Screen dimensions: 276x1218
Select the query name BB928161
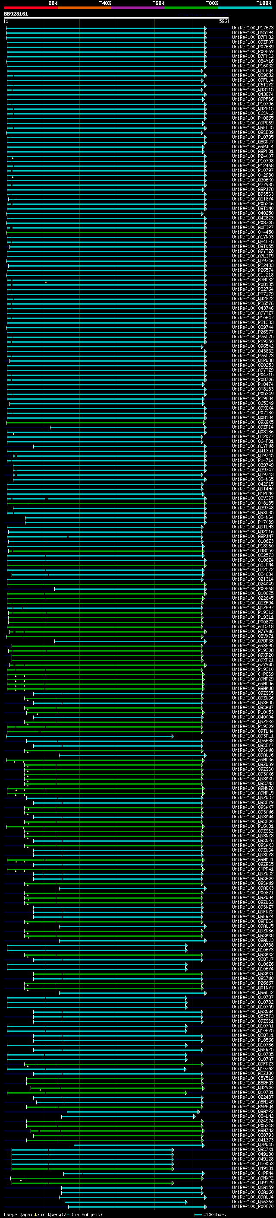point(16,14)
